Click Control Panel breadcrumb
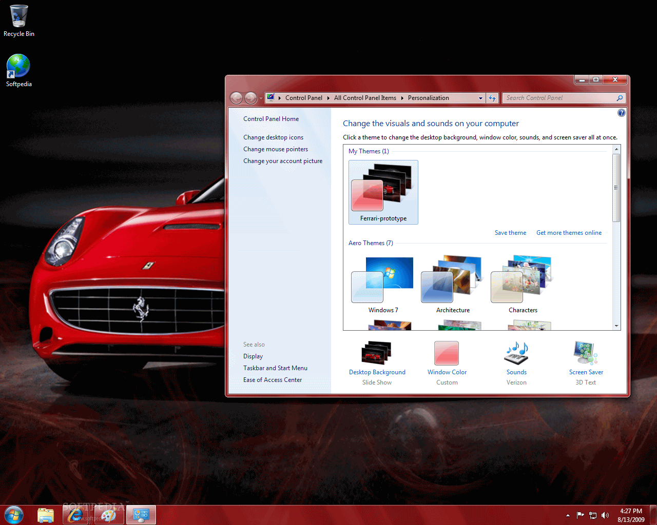This screenshot has height=525, width=657. [x=304, y=98]
